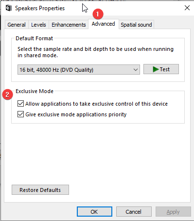Click Restore Defaults button
194x221 pixels.
pyautogui.click(x=40, y=190)
